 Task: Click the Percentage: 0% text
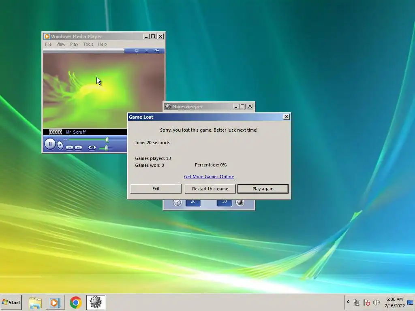211,165
